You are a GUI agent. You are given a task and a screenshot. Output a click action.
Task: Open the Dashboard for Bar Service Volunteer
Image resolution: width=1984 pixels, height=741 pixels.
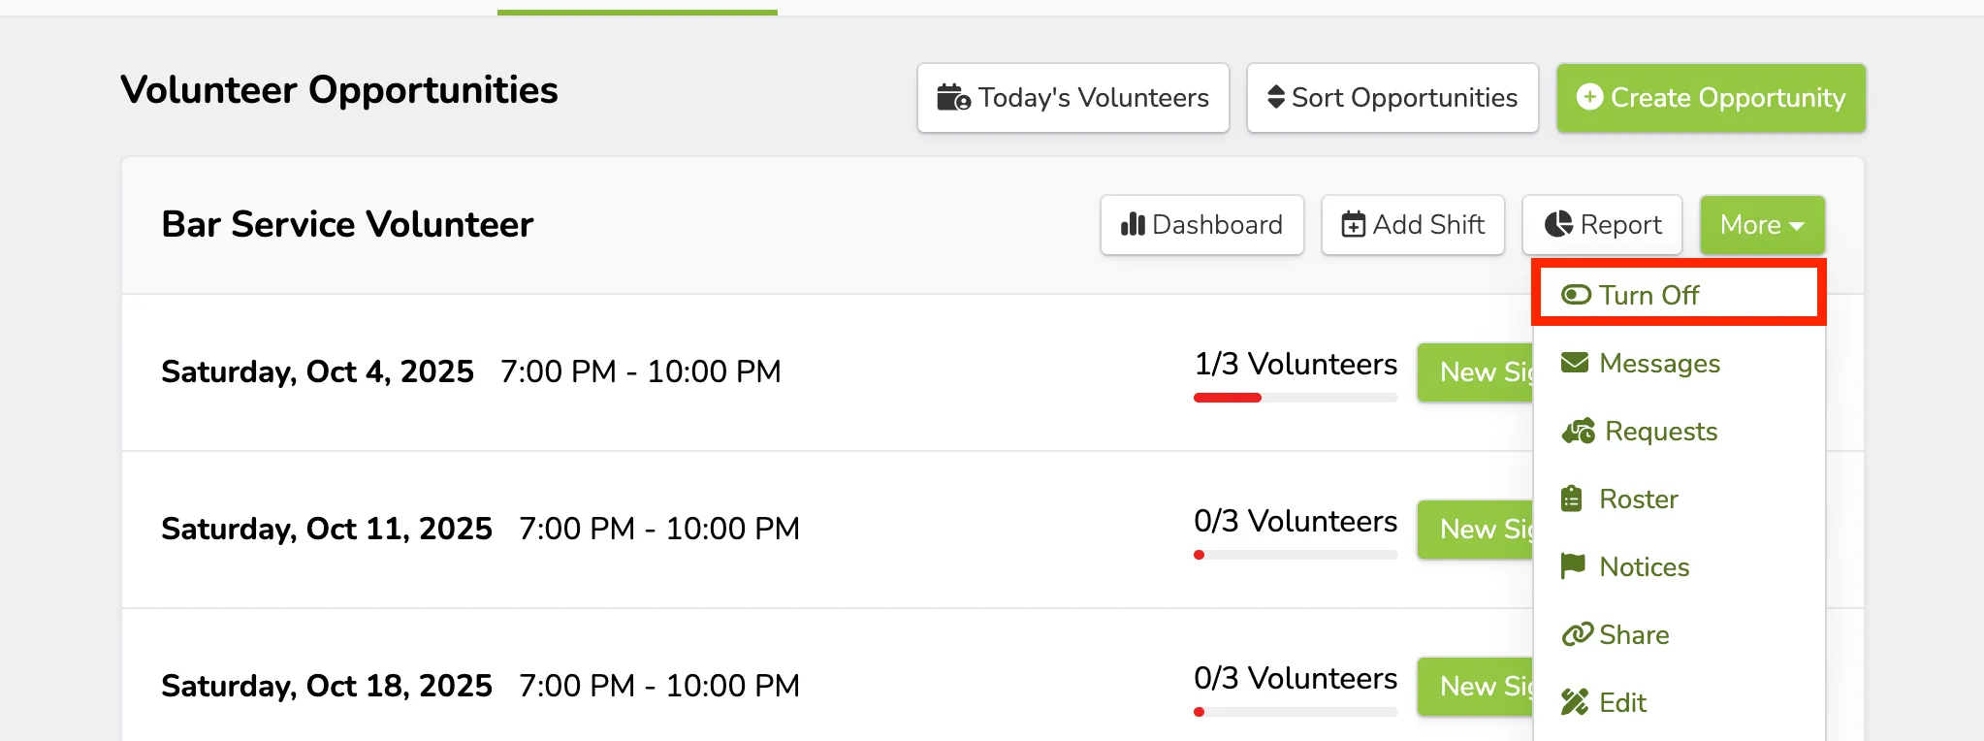click(x=1201, y=225)
